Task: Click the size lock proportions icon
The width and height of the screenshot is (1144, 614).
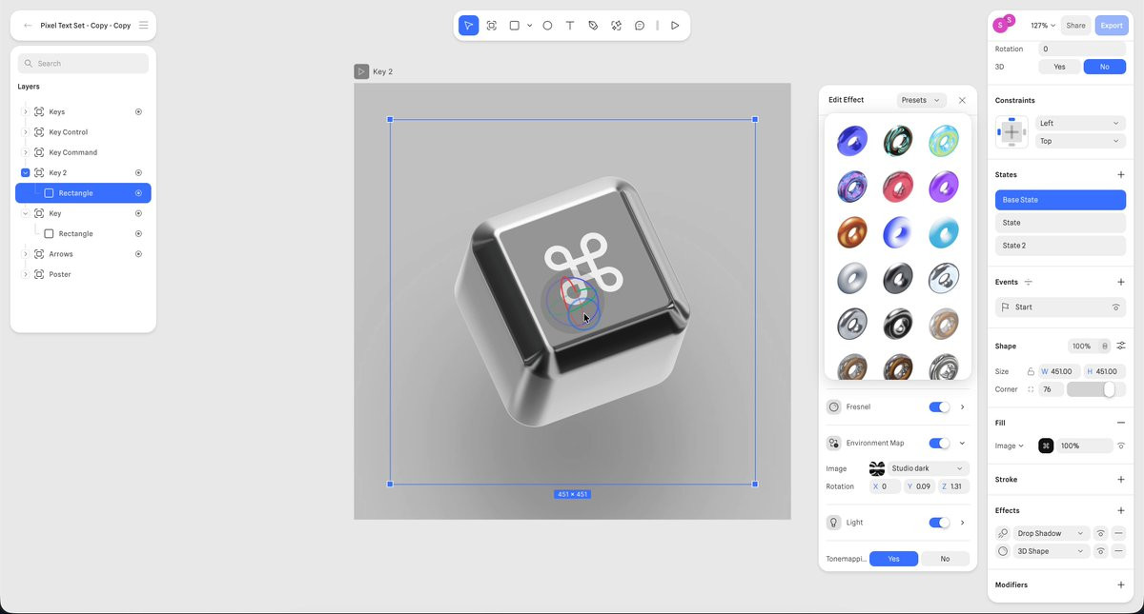Action: tap(1031, 371)
